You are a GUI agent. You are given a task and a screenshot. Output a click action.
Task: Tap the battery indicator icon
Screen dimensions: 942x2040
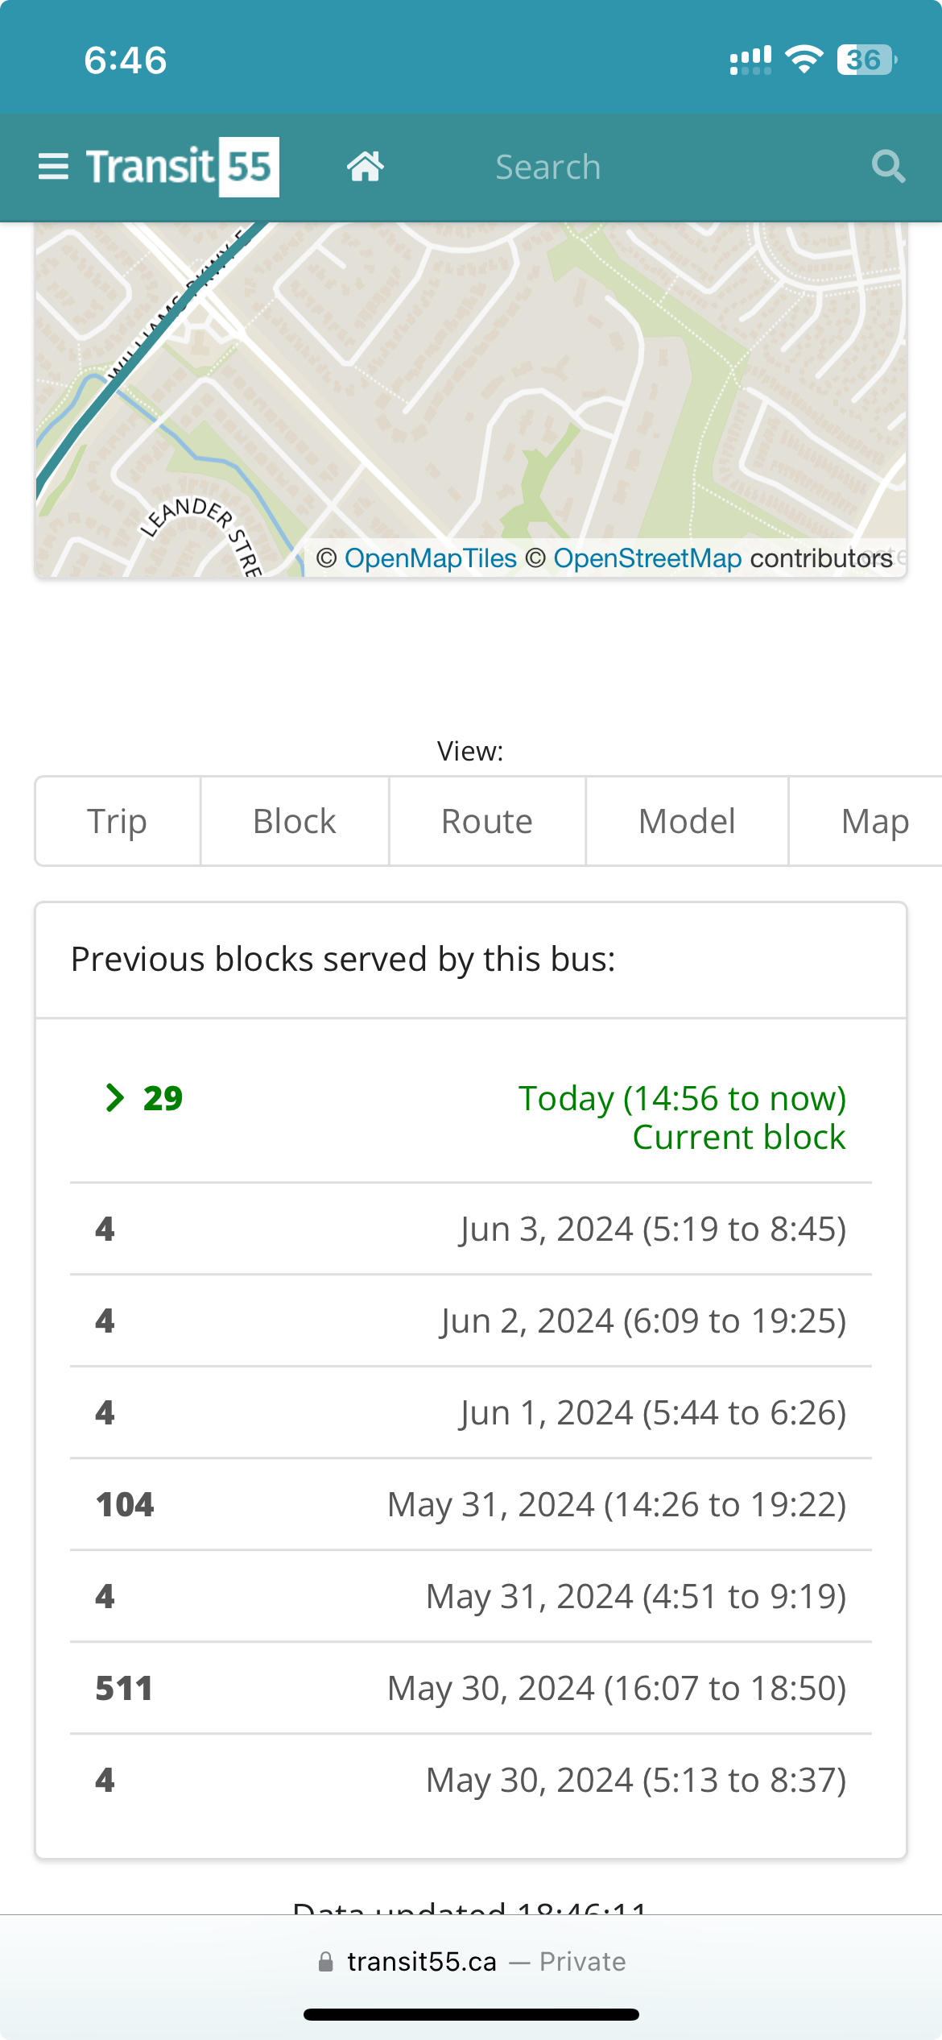pyautogui.click(x=866, y=60)
